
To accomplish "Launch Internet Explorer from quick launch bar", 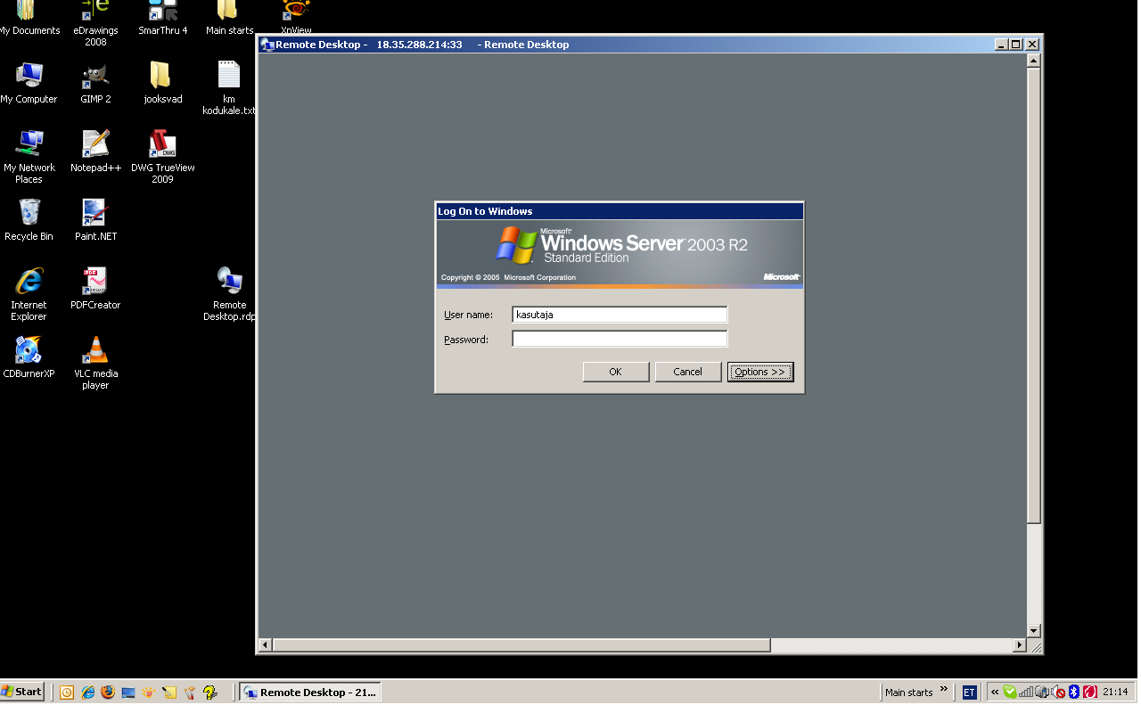I will pyautogui.click(x=87, y=692).
